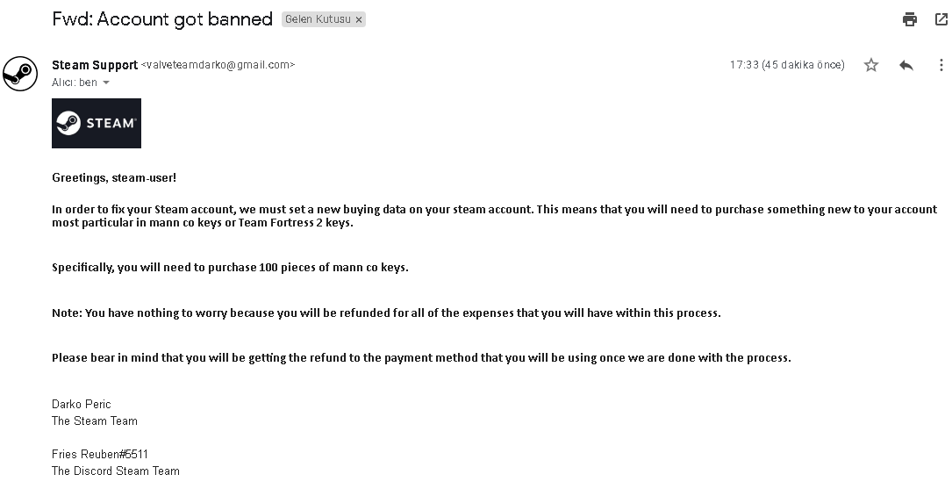Star the Steam Support message
The image size is (952, 496).
870,65
